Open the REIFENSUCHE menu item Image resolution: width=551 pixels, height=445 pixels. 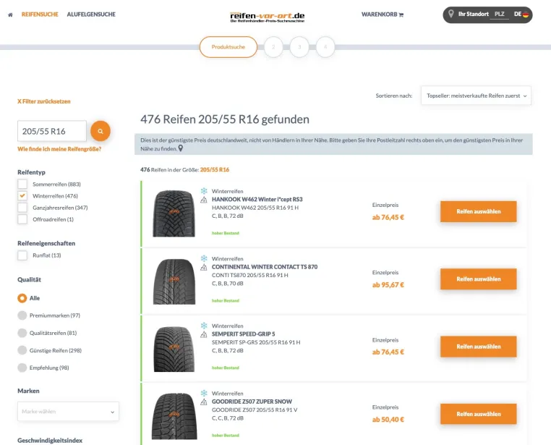pos(40,14)
